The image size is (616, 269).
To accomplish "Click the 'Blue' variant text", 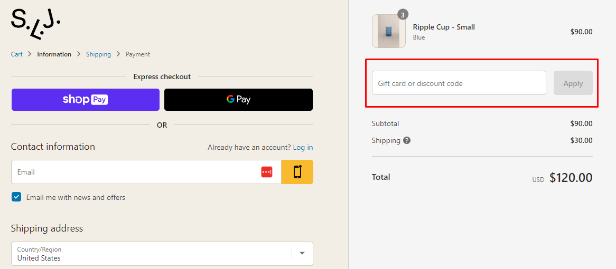I will click(419, 37).
